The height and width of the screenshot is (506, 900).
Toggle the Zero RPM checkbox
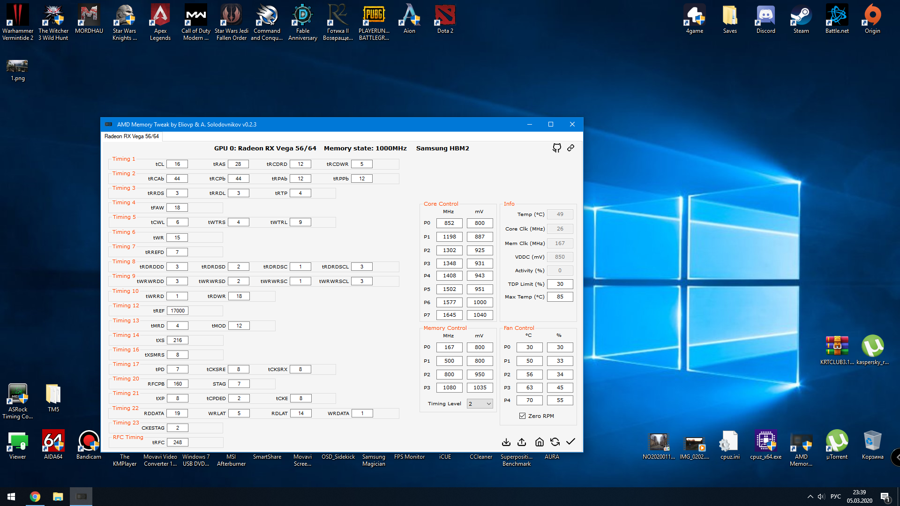[522, 416]
